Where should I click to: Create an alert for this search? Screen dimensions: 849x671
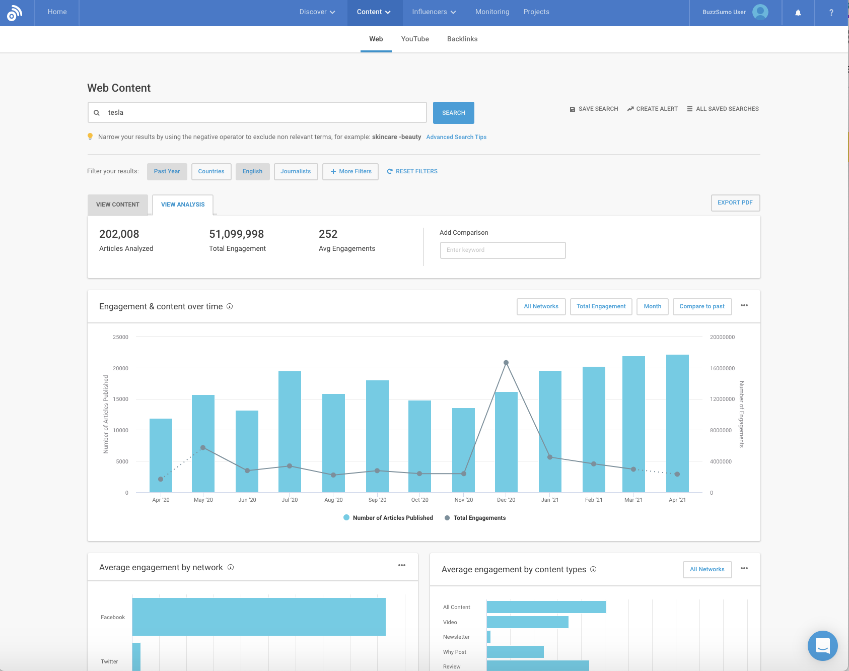click(652, 109)
